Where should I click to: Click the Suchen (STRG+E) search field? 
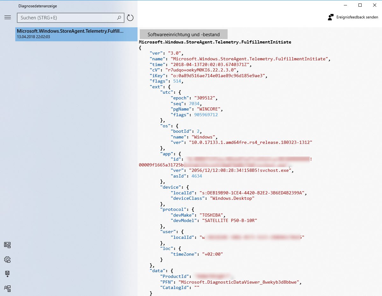coord(67,18)
